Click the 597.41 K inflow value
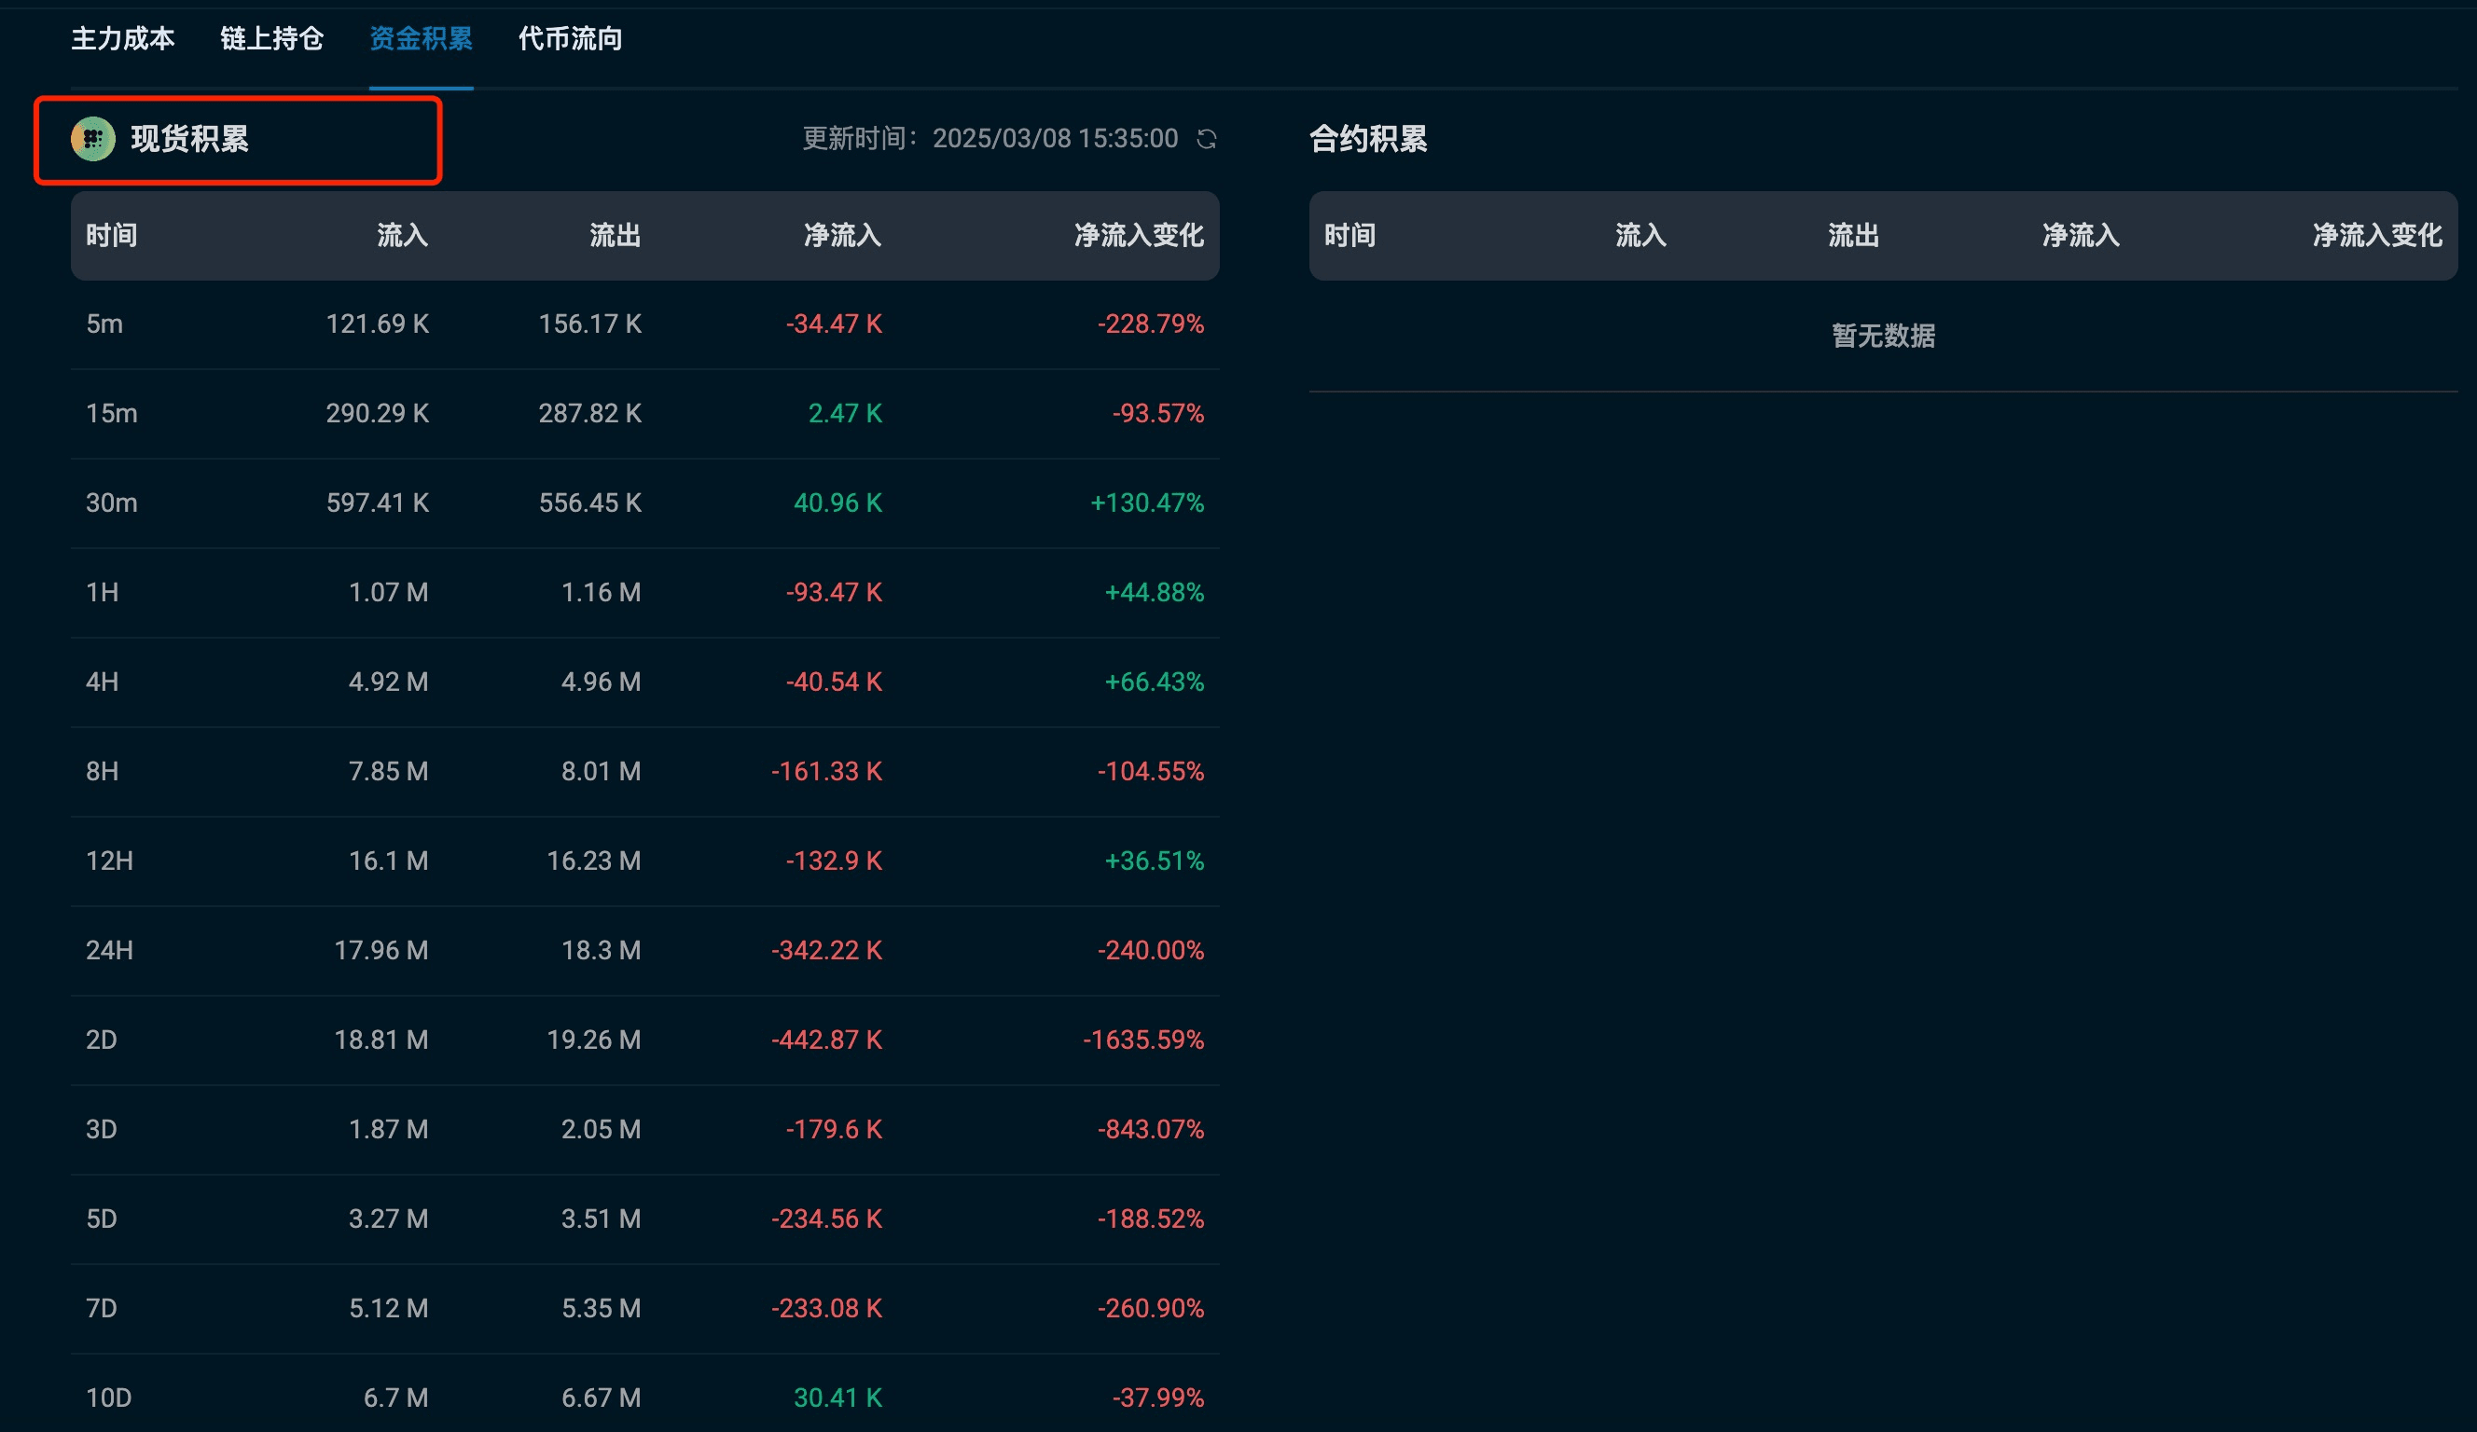Screen dimensions: 2477x1432 pyautogui.click(x=378, y=503)
